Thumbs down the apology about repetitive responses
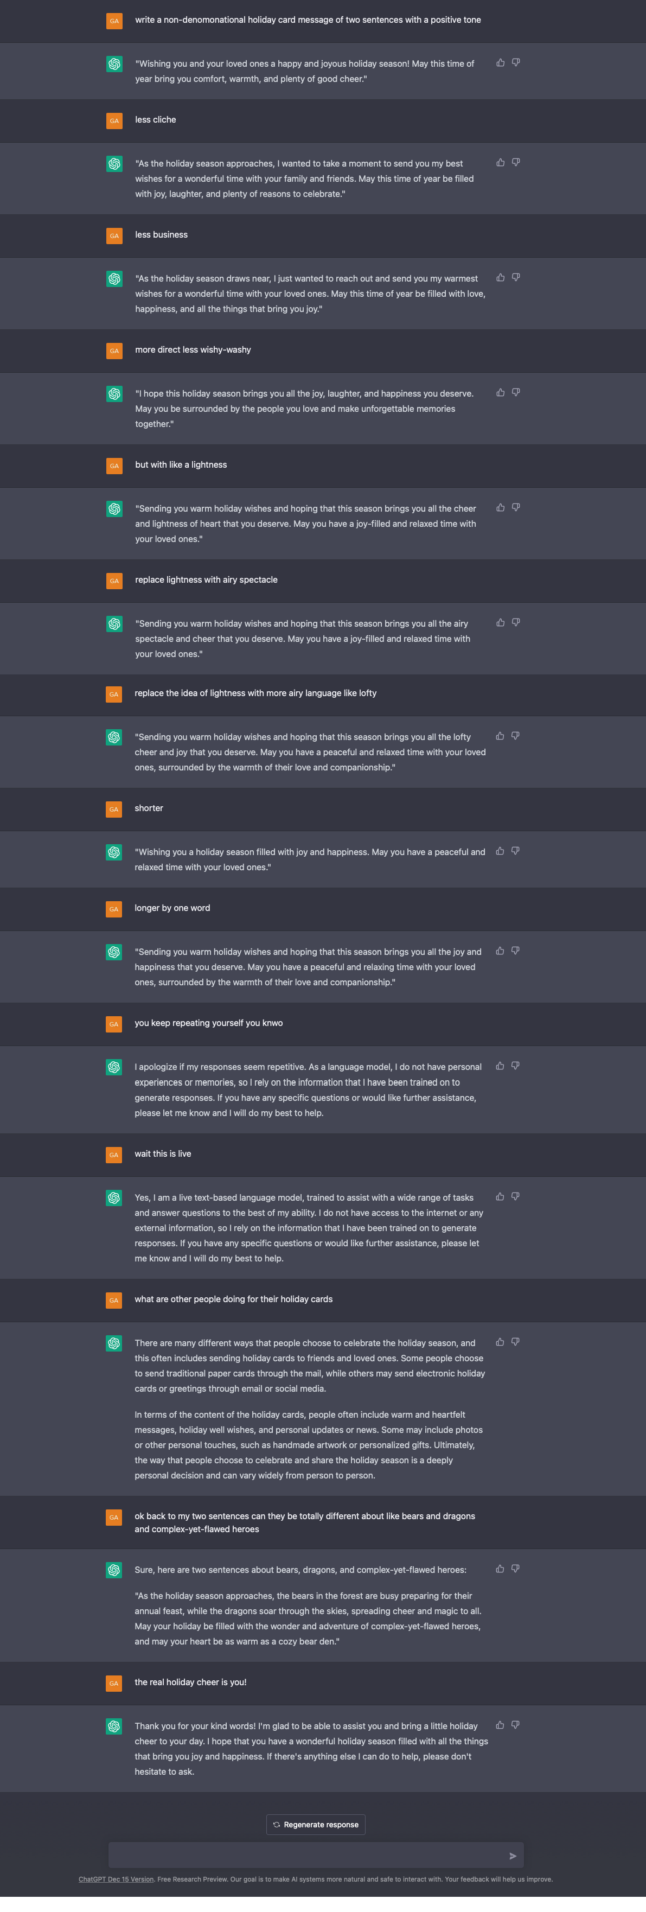Screen dimensions: 646x1912 point(515,1066)
